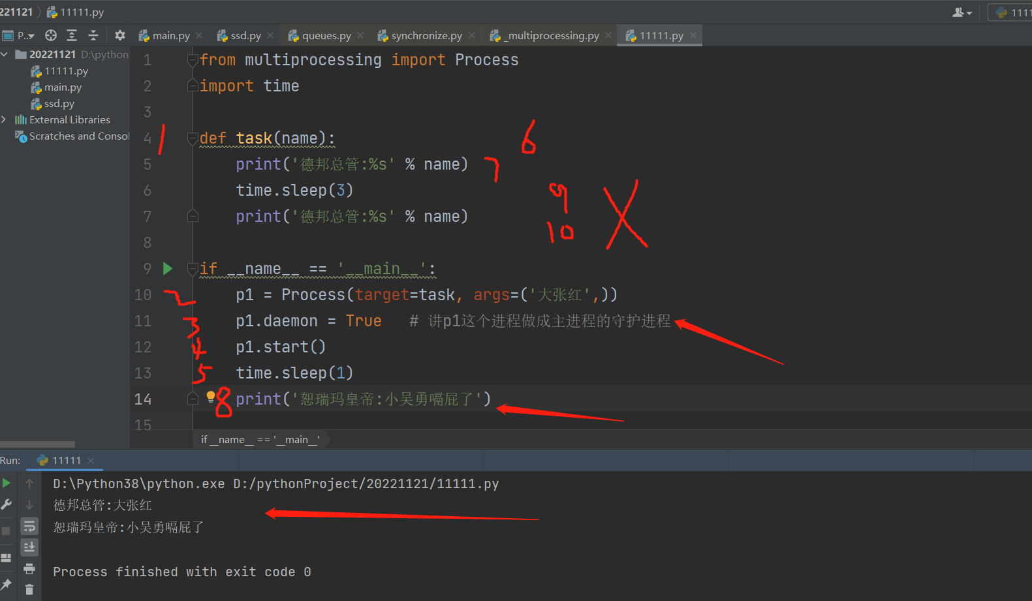
Task: Close the queues.py editor tab
Action: tap(360, 35)
